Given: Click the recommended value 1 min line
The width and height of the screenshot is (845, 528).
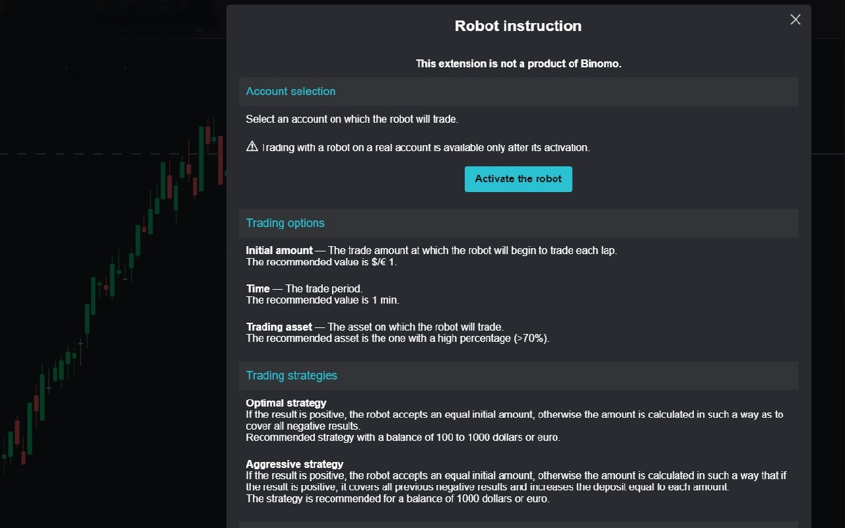Looking at the screenshot, I should 322,300.
